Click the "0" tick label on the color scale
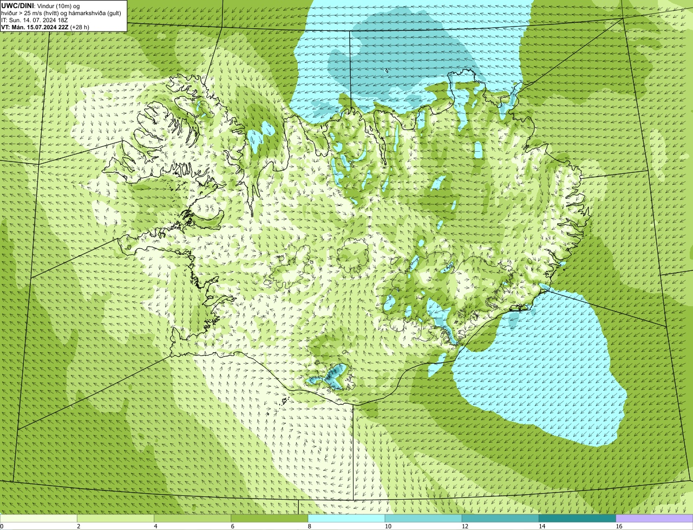The width and height of the screenshot is (693, 530). coord(2,526)
